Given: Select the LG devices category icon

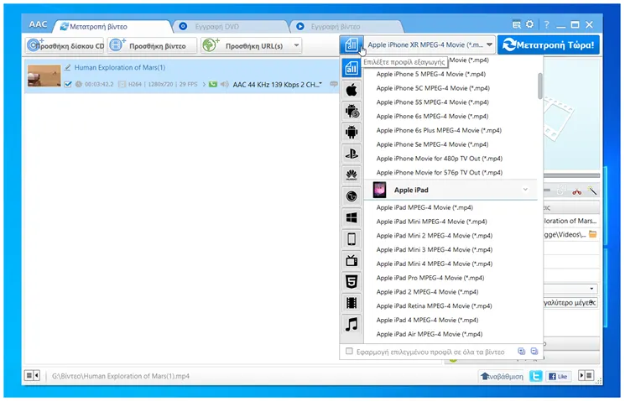Looking at the screenshot, I should pos(352,196).
